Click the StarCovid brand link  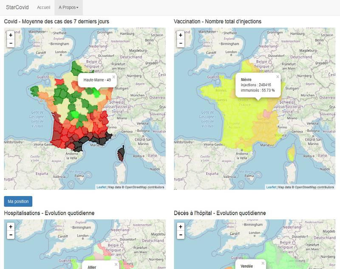click(17, 7)
